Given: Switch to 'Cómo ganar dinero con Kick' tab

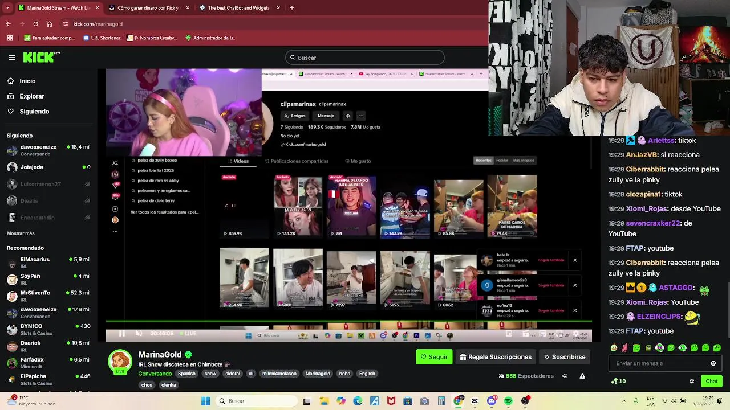Looking at the screenshot, I should click(x=148, y=8).
